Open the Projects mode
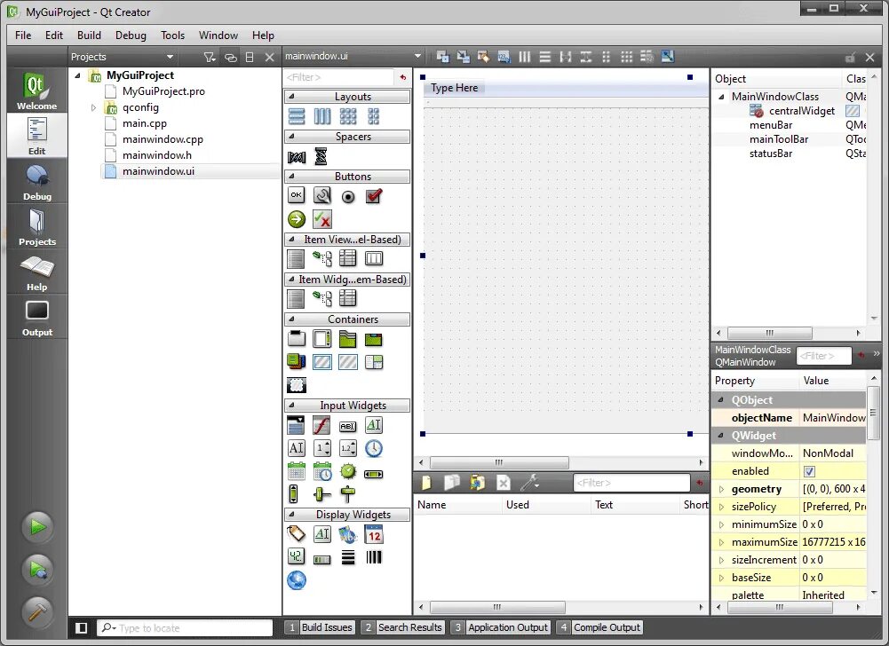The image size is (889, 646). point(36,226)
